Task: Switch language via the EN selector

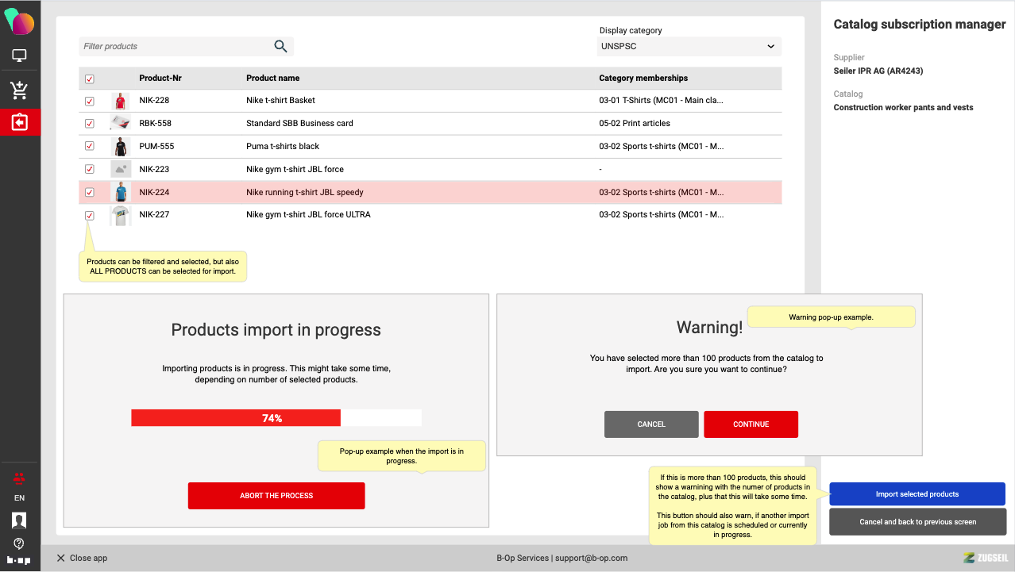Action: click(20, 498)
